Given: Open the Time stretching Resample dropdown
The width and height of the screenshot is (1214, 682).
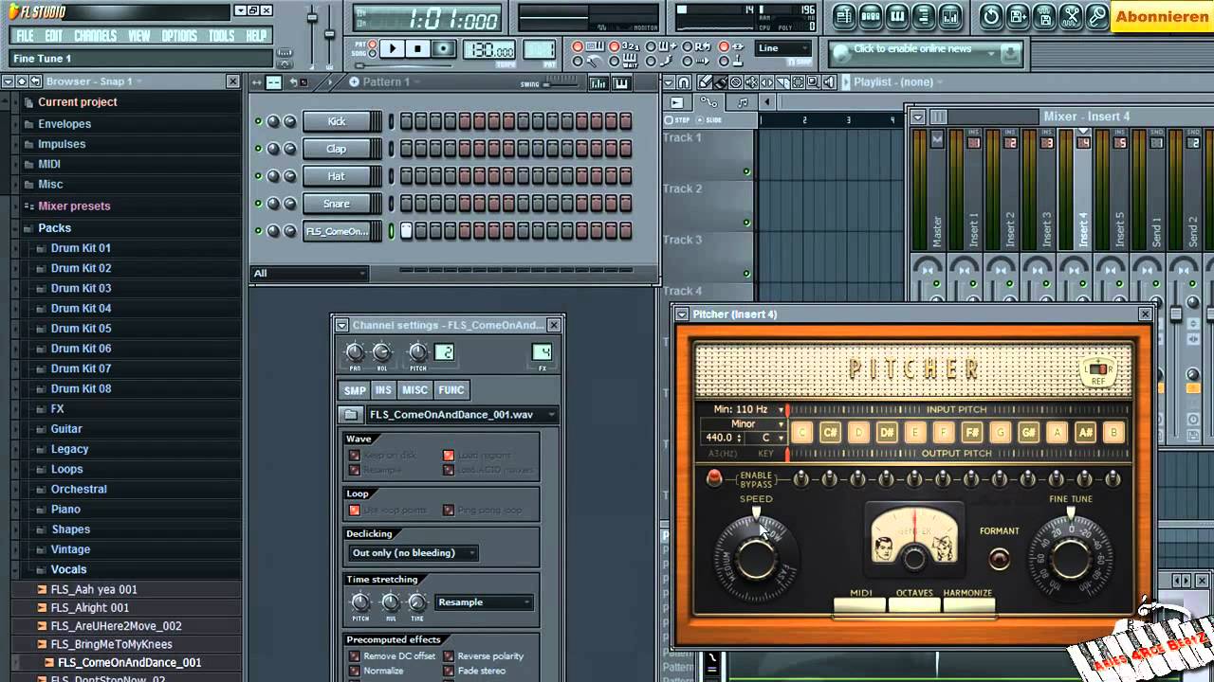Looking at the screenshot, I should click(x=484, y=602).
